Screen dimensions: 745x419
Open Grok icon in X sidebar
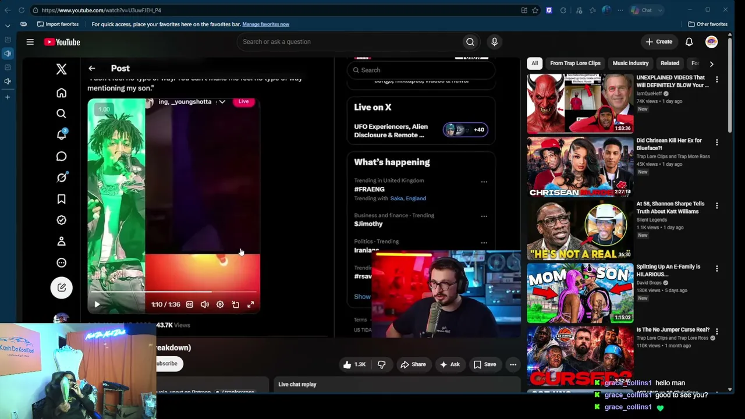[x=61, y=177]
